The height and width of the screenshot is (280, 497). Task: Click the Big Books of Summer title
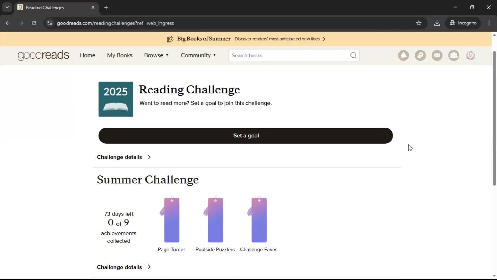[x=204, y=39]
